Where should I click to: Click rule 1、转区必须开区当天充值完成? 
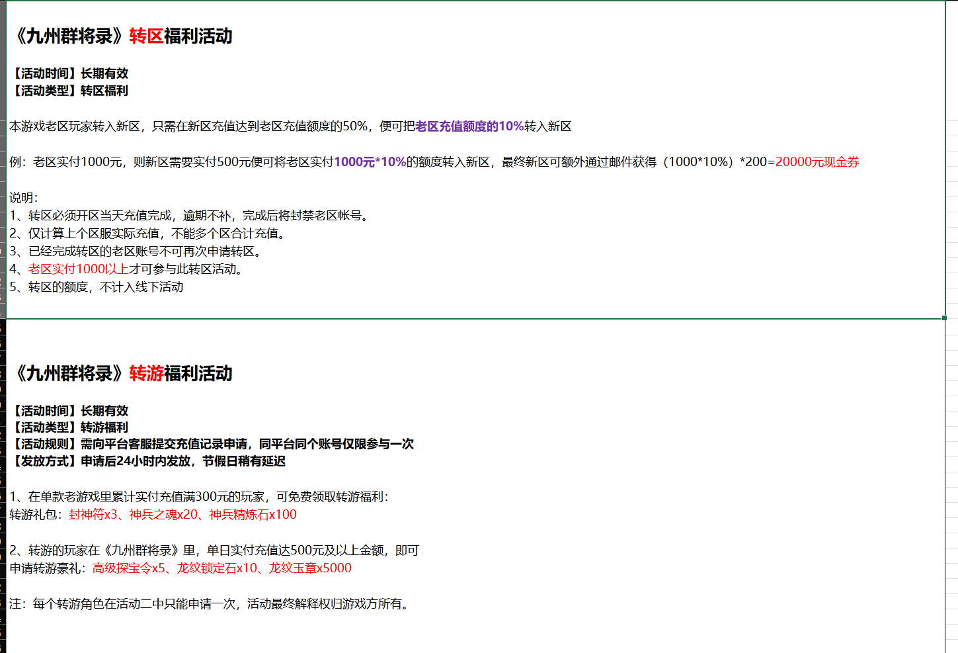coord(190,216)
